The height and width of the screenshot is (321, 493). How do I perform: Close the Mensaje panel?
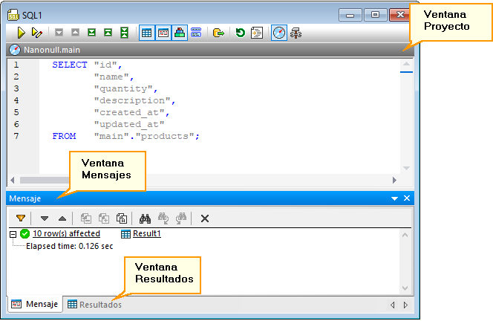pos(407,199)
